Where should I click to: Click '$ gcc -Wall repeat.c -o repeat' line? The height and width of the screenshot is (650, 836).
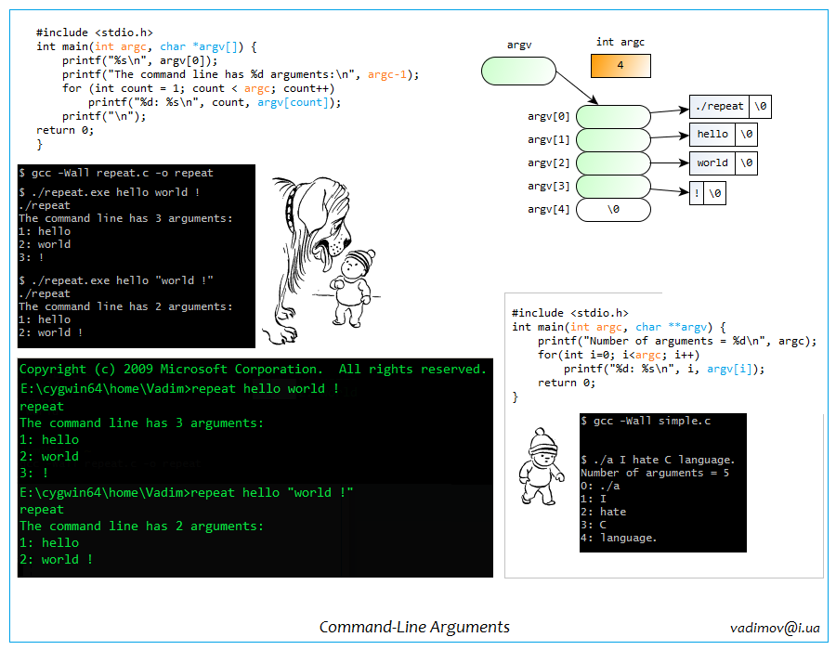[x=116, y=173]
